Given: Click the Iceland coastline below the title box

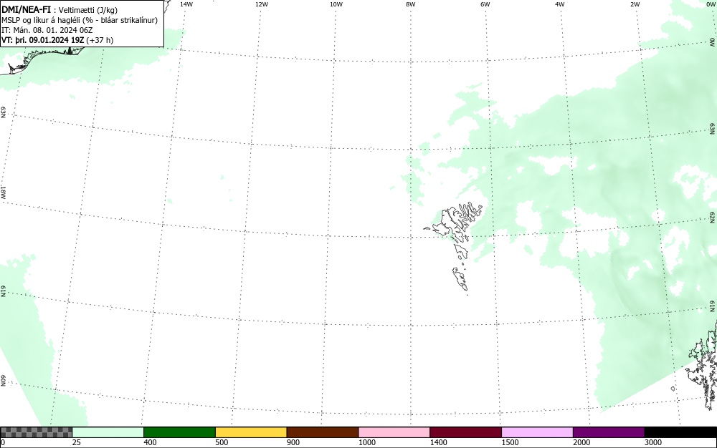Looking at the screenshot, I should (x=41, y=59).
